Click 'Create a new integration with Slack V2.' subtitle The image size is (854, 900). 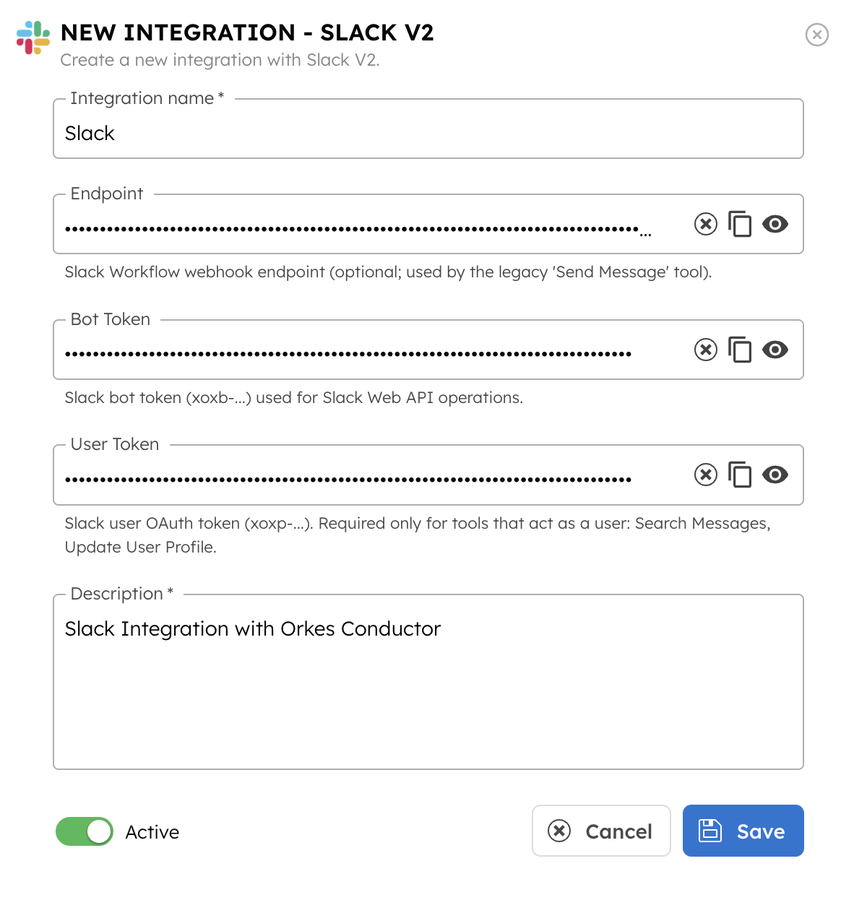[220, 60]
